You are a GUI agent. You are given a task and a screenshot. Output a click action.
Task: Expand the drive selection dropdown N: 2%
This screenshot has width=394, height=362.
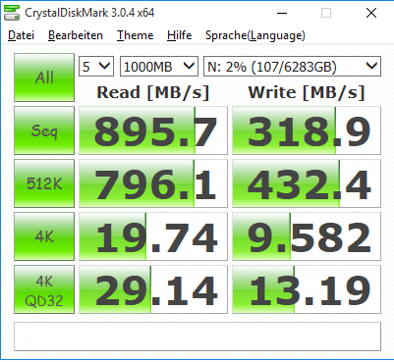pyautogui.click(x=292, y=67)
